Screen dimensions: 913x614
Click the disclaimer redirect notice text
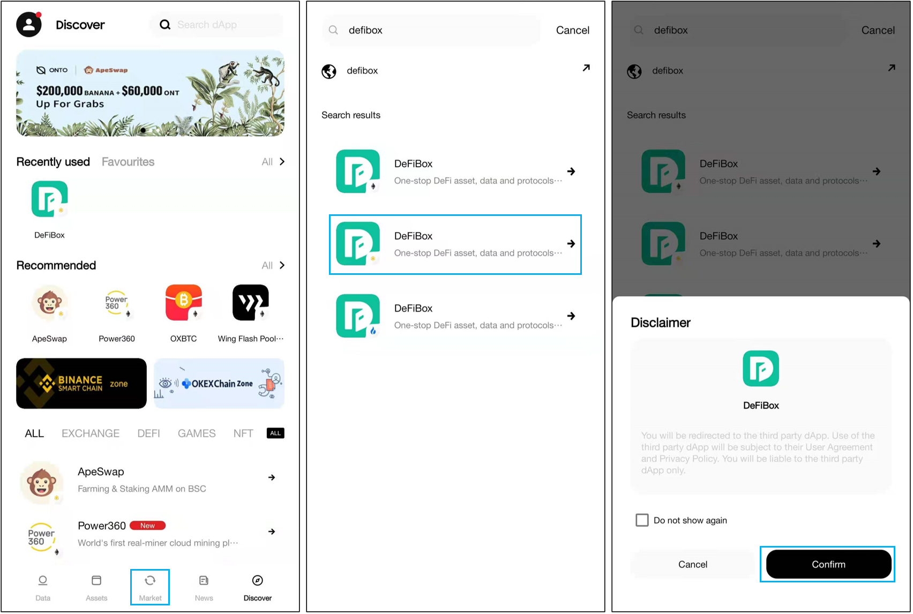(758, 453)
